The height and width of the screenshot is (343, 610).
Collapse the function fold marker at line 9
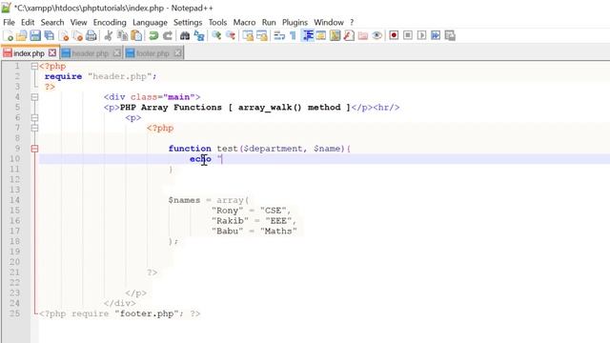pos(34,149)
